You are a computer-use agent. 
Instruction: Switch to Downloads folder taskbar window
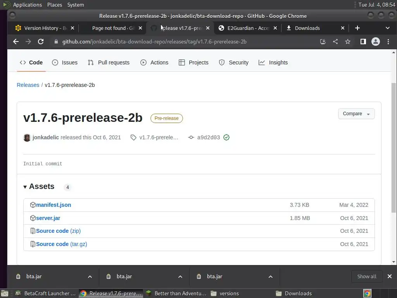pyautogui.click(x=306, y=293)
